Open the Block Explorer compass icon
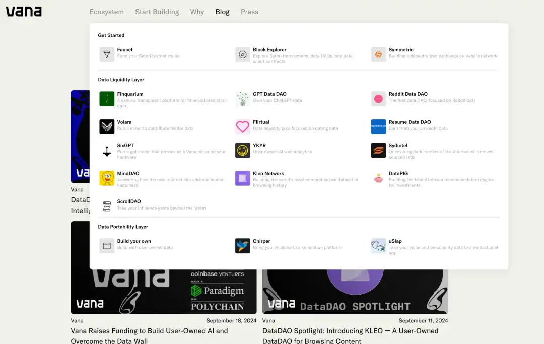The height and width of the screenshot is (344, 544). [243, 54]
